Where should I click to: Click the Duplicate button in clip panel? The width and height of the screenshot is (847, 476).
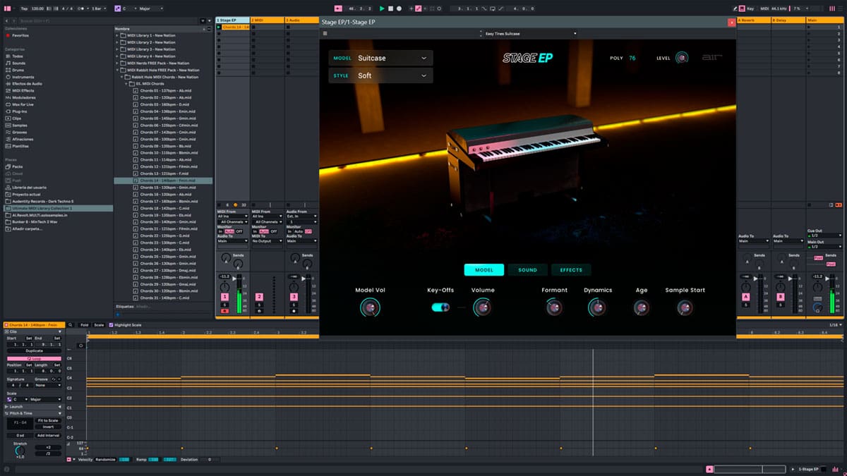coord(34,350)
